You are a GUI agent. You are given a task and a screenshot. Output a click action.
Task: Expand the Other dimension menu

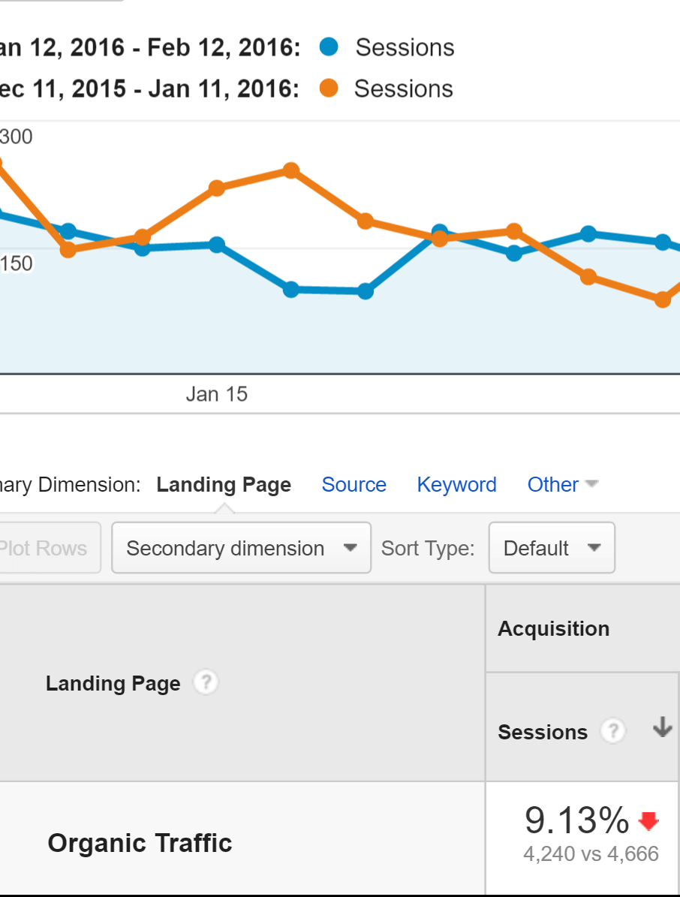(562, 485)
